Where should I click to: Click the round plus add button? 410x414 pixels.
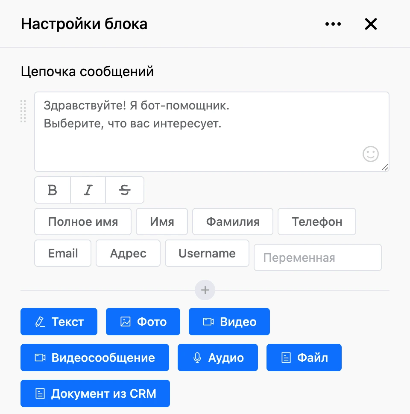[x=205, y=290]
